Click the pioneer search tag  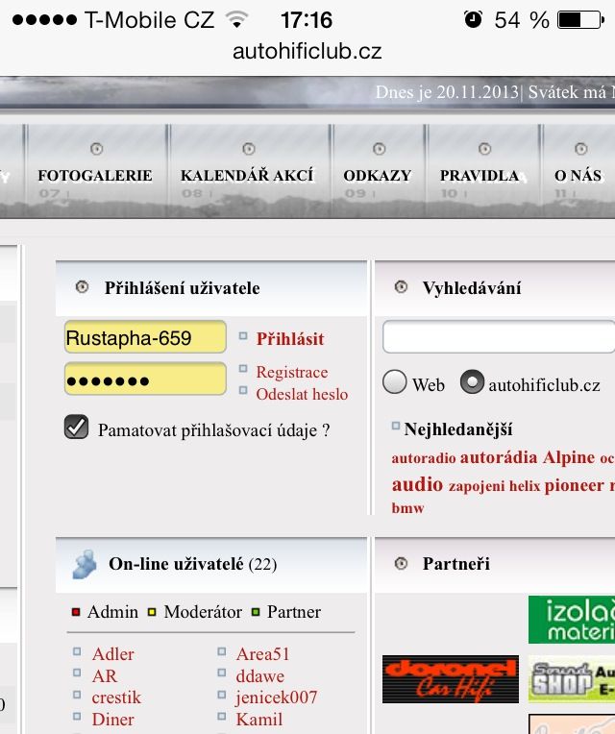coord(575,486)
